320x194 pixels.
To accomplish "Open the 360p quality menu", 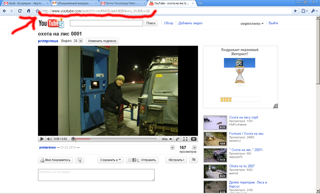I will pyautogui.click(x=167, y=139).
